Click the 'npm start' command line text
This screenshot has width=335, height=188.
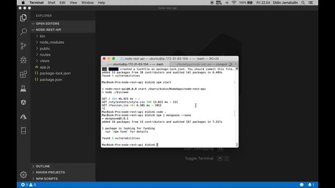pos(164,83)
